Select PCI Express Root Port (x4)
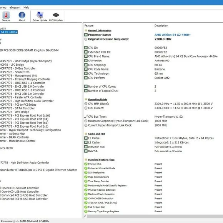This screenshot has height=223, width=223. (24, 119)
